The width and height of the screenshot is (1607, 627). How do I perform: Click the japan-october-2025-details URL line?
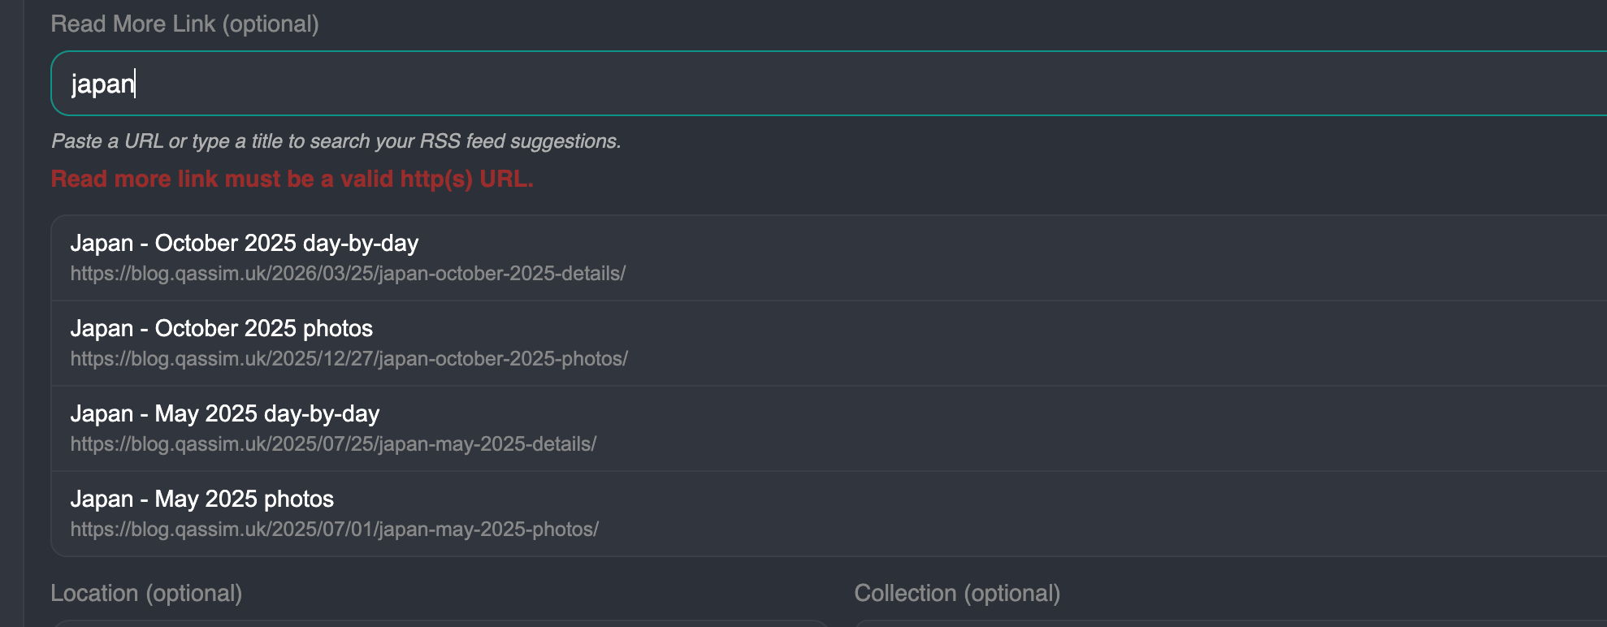pos(348,274)
